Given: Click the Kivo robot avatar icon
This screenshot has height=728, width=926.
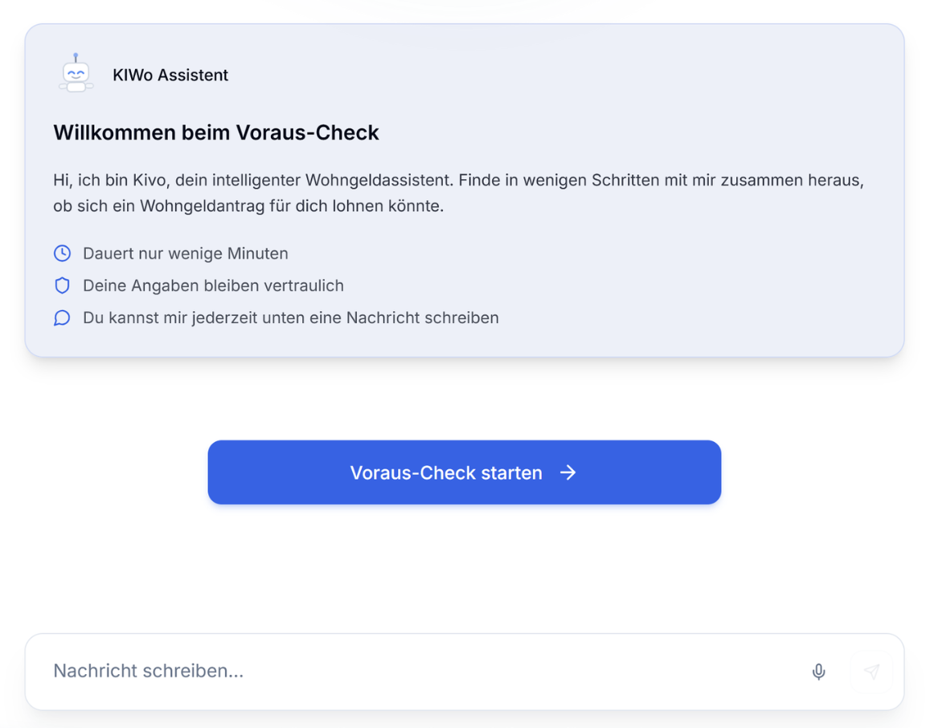Looking at the screenshot, I should [76, 74].
